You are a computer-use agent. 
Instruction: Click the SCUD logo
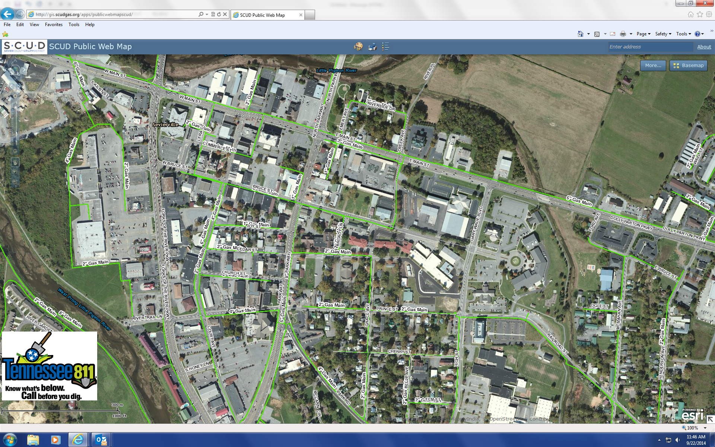pyautogui.click(x=25, y=47)
